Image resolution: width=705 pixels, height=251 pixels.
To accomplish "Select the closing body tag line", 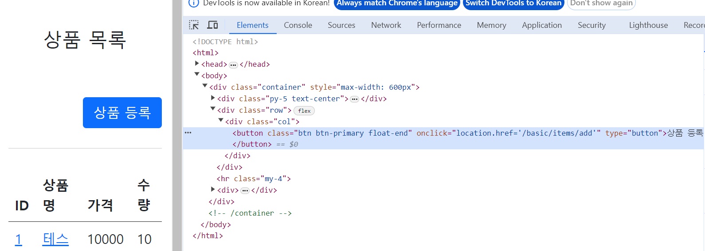I will 215,224.
